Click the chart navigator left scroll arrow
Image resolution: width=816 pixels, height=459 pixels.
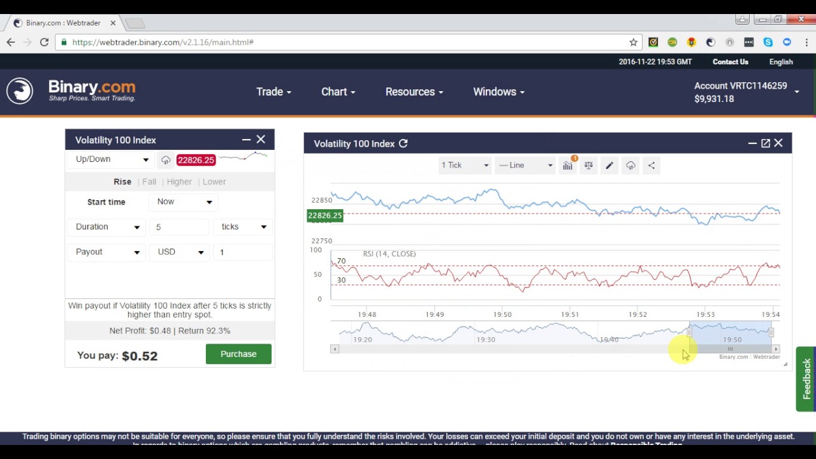[x=334, y=349]
